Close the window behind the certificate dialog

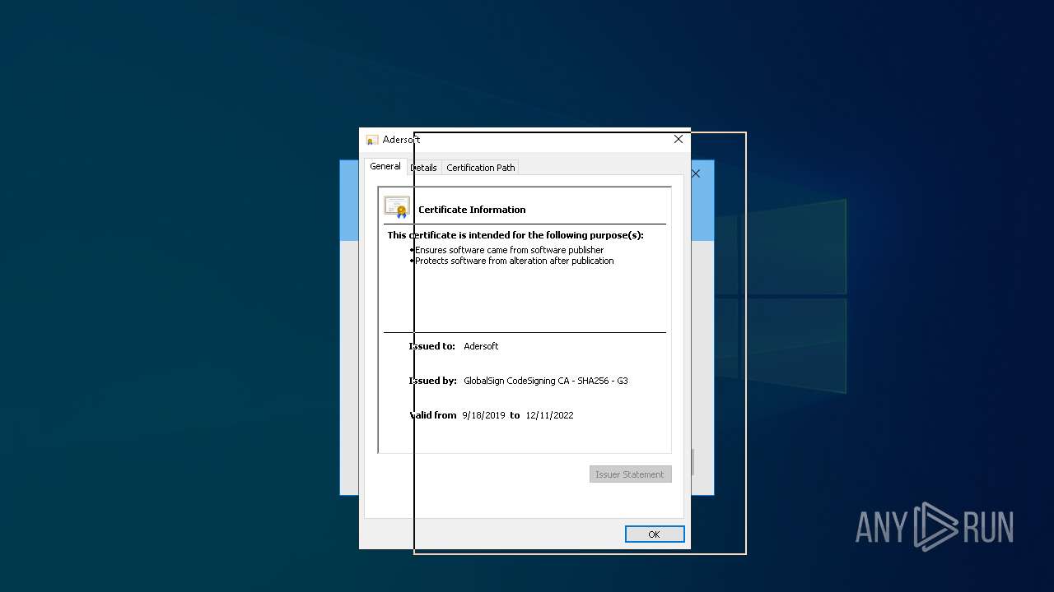[x=696, y=173]
